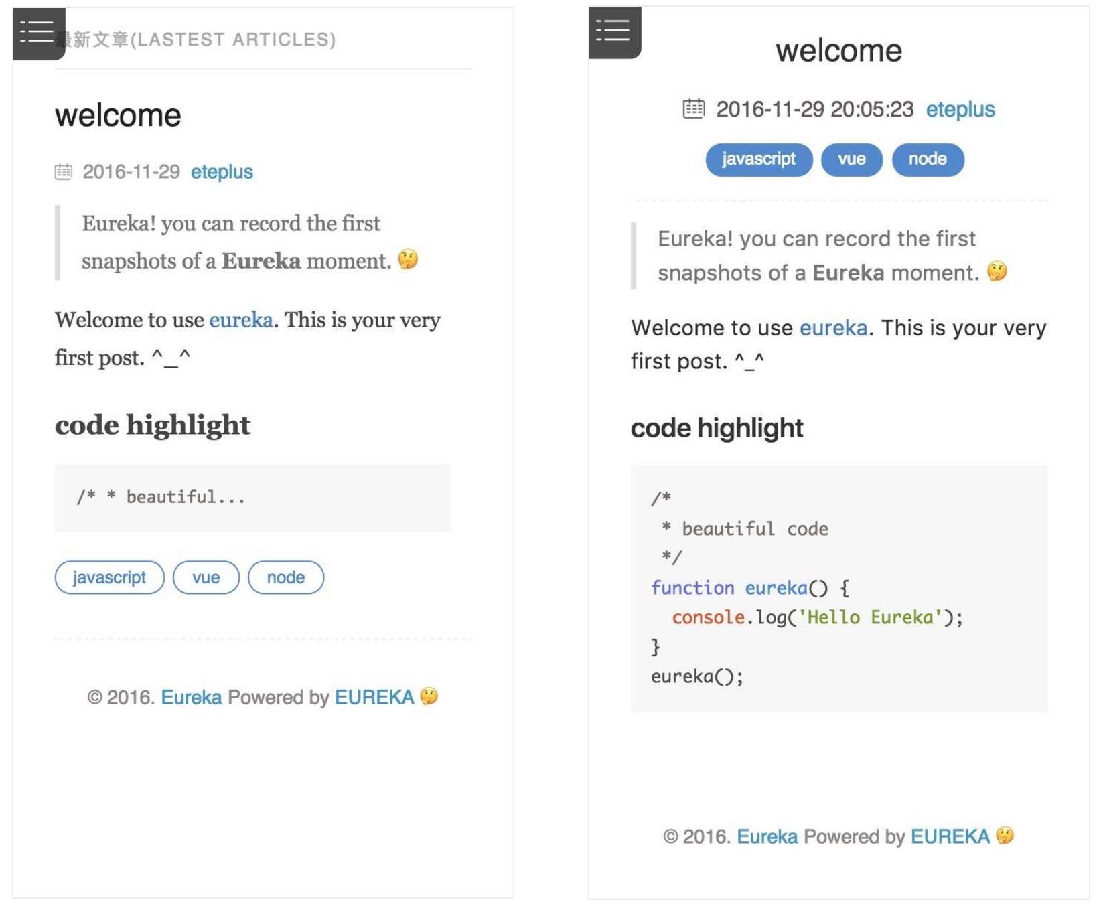Open the uppercase EUREKA footer link in left panel
1101x904 pixels.
[374, 698]
